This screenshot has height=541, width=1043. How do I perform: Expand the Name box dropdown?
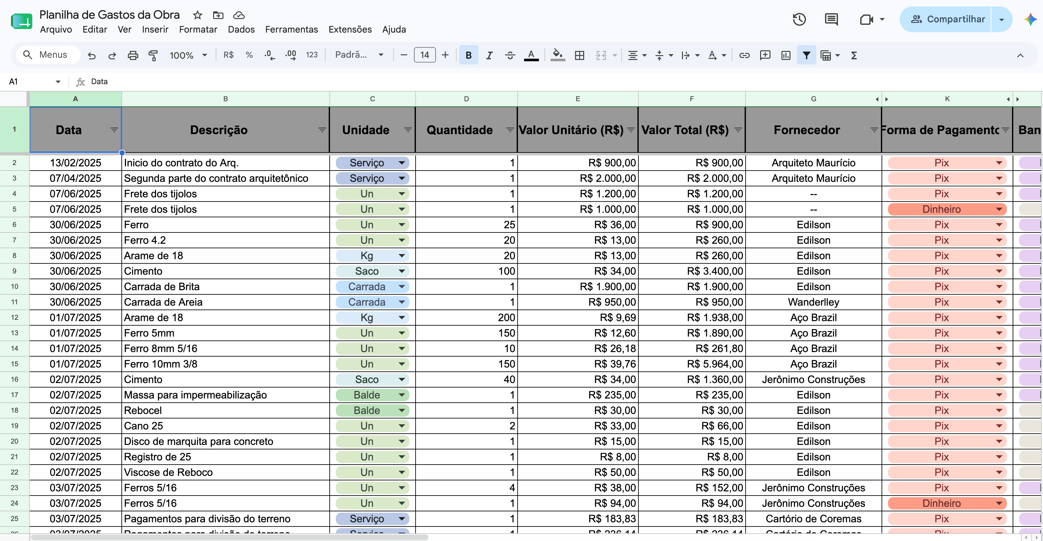click(58, 82)
